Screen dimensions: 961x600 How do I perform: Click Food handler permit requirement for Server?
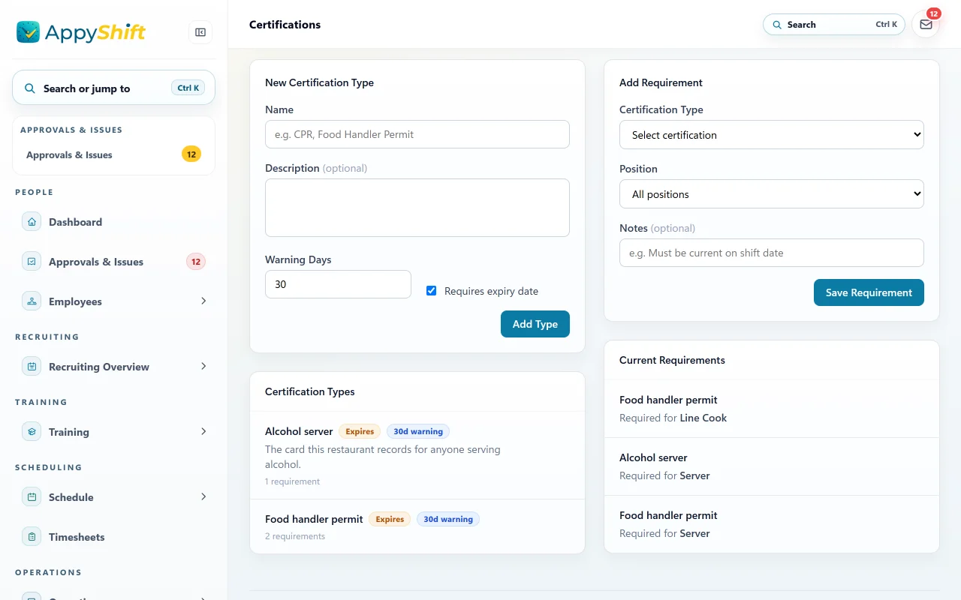coord(771,524)
